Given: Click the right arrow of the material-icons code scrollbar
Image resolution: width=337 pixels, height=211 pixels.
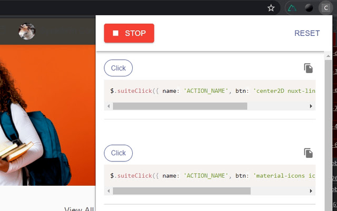Looking at the screenshot, I should coord(311,191).
